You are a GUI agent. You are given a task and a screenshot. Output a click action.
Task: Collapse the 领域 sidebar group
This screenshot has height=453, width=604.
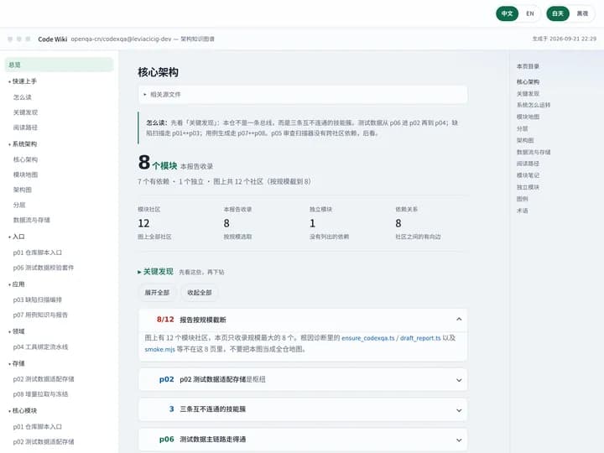point(17,331)
